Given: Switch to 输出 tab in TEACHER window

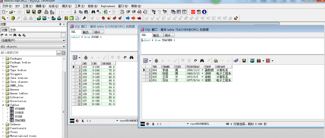Looking at the screenshot, I should [156, 35].
